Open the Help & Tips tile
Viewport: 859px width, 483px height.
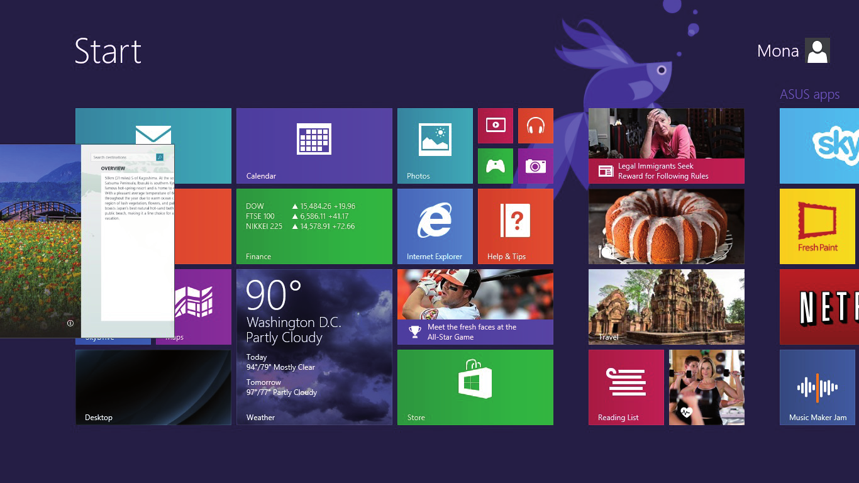pyautogui.click(x=516, y=226)
